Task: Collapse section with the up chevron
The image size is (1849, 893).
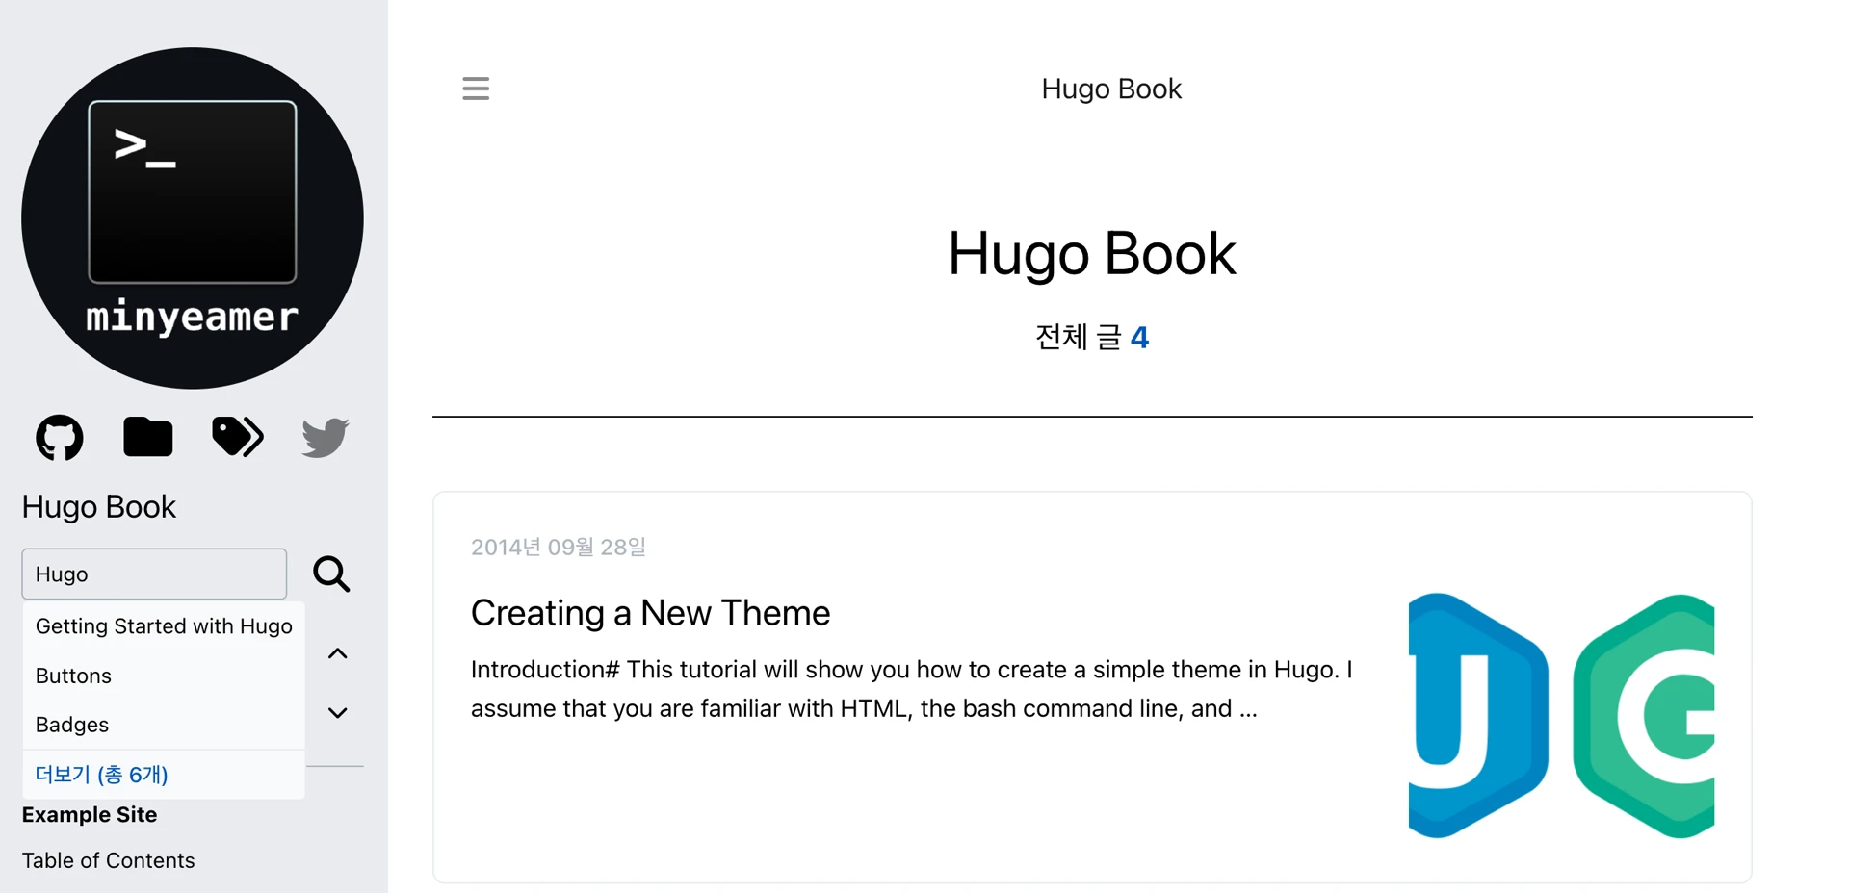Action: tap(337, 654)
